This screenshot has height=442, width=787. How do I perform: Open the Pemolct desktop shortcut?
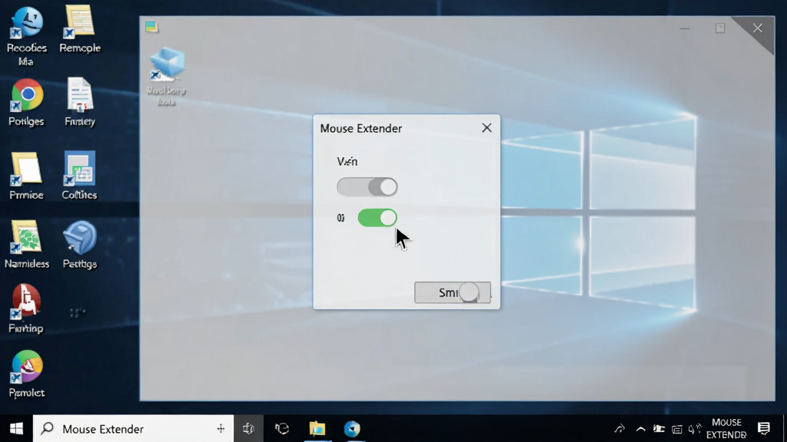tap(27, 374)
